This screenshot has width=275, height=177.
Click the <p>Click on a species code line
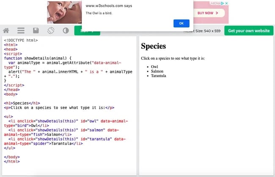pyautogui.click(x=59, y=108)
